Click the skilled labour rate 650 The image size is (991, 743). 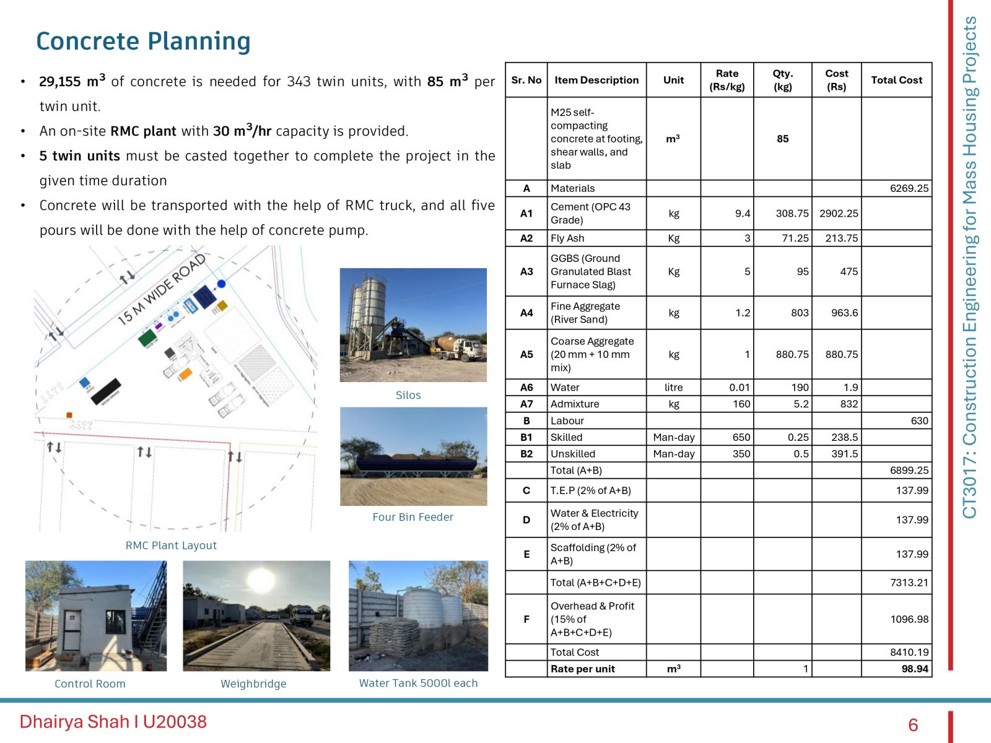(x=741, y=437)
